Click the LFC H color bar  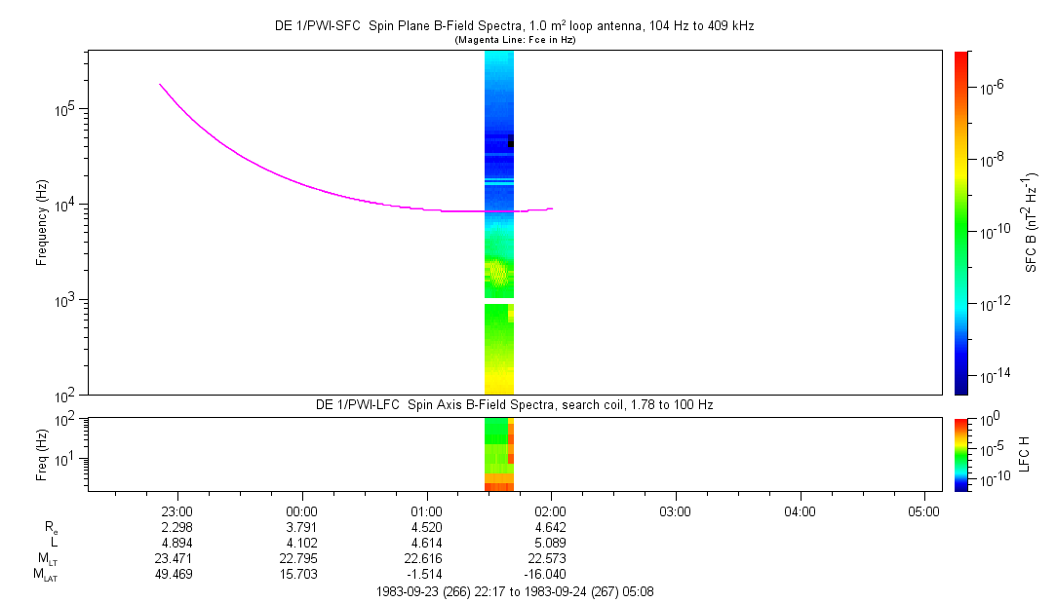coord(962,453)
